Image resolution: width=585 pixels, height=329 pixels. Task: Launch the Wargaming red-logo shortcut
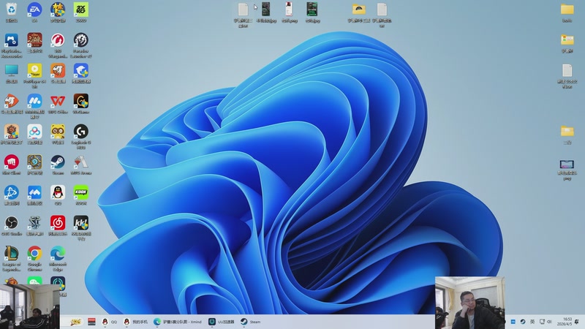click(x=58, y=40)
